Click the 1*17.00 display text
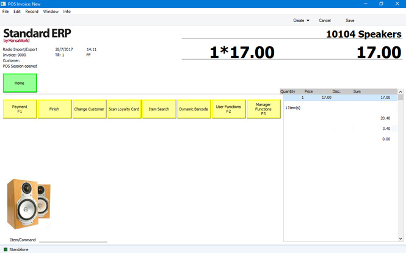 click(242, 52)
